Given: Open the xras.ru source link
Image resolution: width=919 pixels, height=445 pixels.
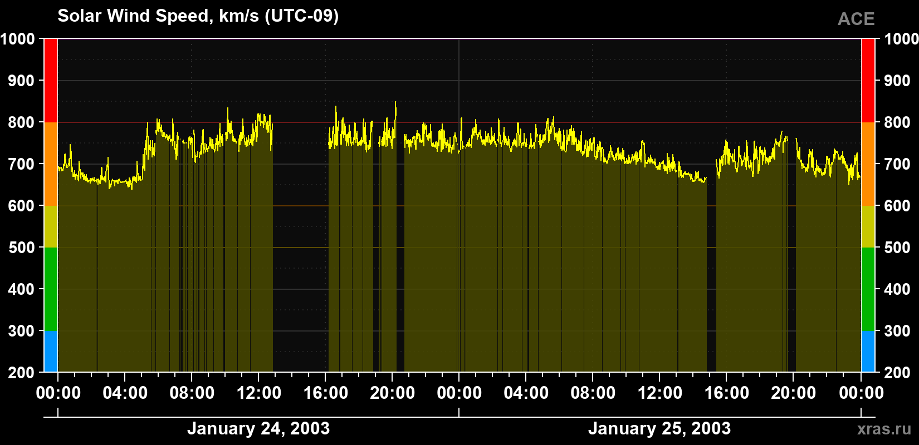Looking at the screenshot, I should [884, 428].
